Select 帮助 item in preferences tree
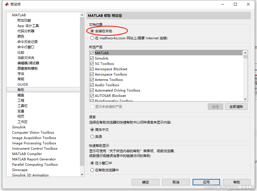Image resolution: width=257 pixels, height=191 pixels. pos(43,90)
